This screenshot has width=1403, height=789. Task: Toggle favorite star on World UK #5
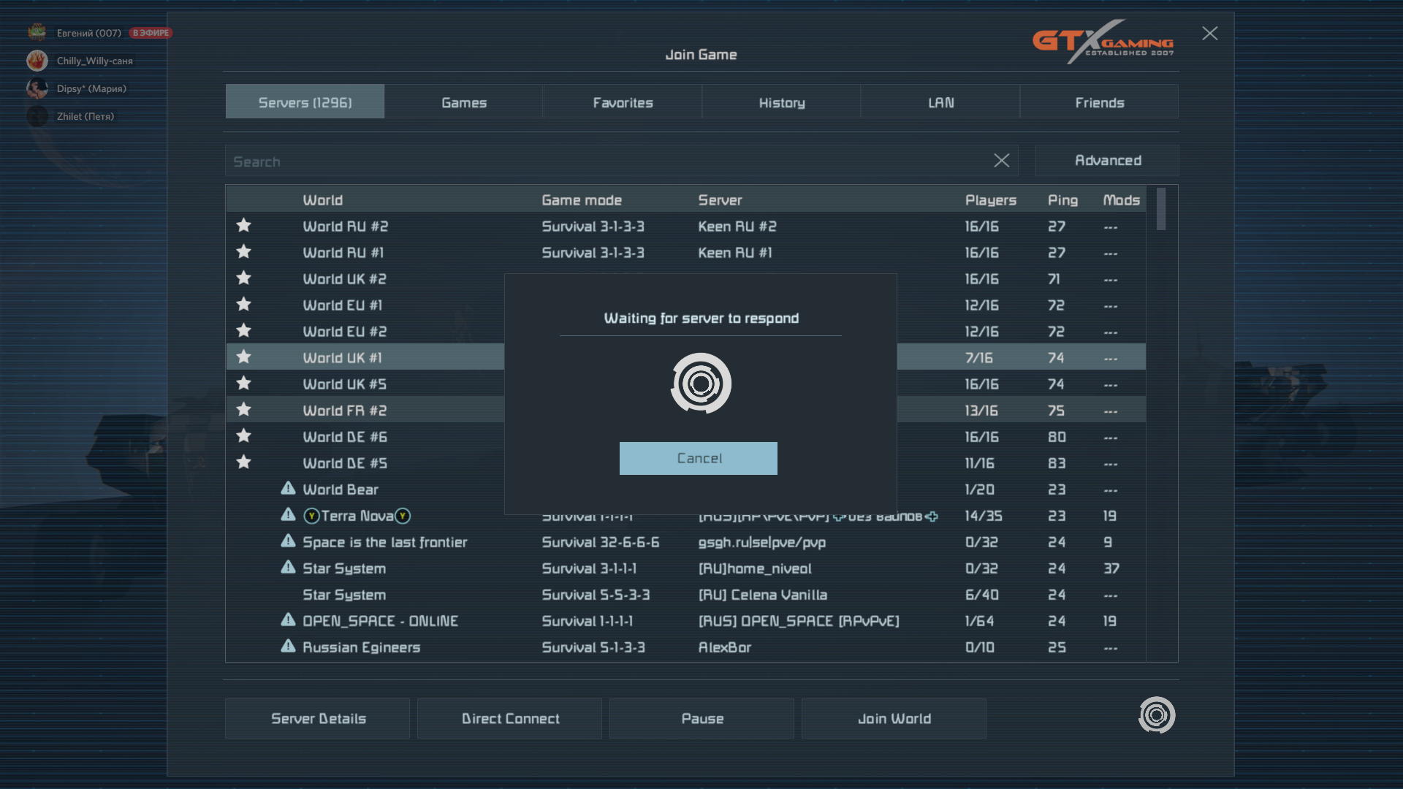point(244,384)
